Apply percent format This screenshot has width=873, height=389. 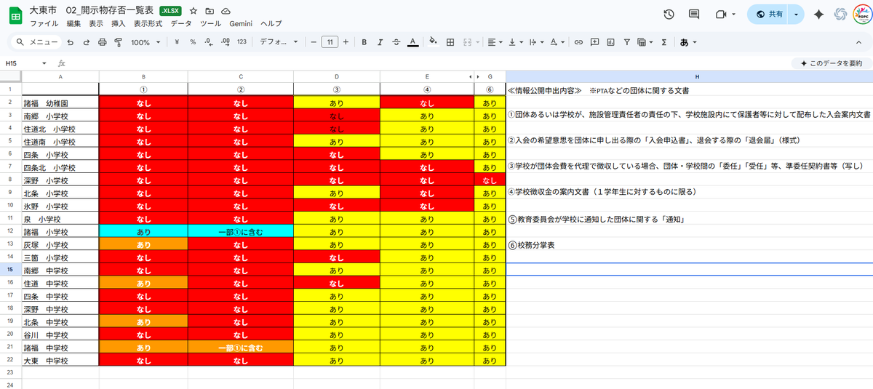pos(193,42)
